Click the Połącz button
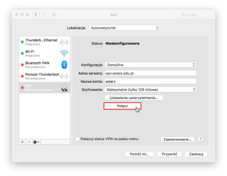This screenshot has height=176, width=227. point(122,106)
